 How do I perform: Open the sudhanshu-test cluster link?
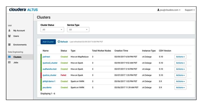[50, 69]
